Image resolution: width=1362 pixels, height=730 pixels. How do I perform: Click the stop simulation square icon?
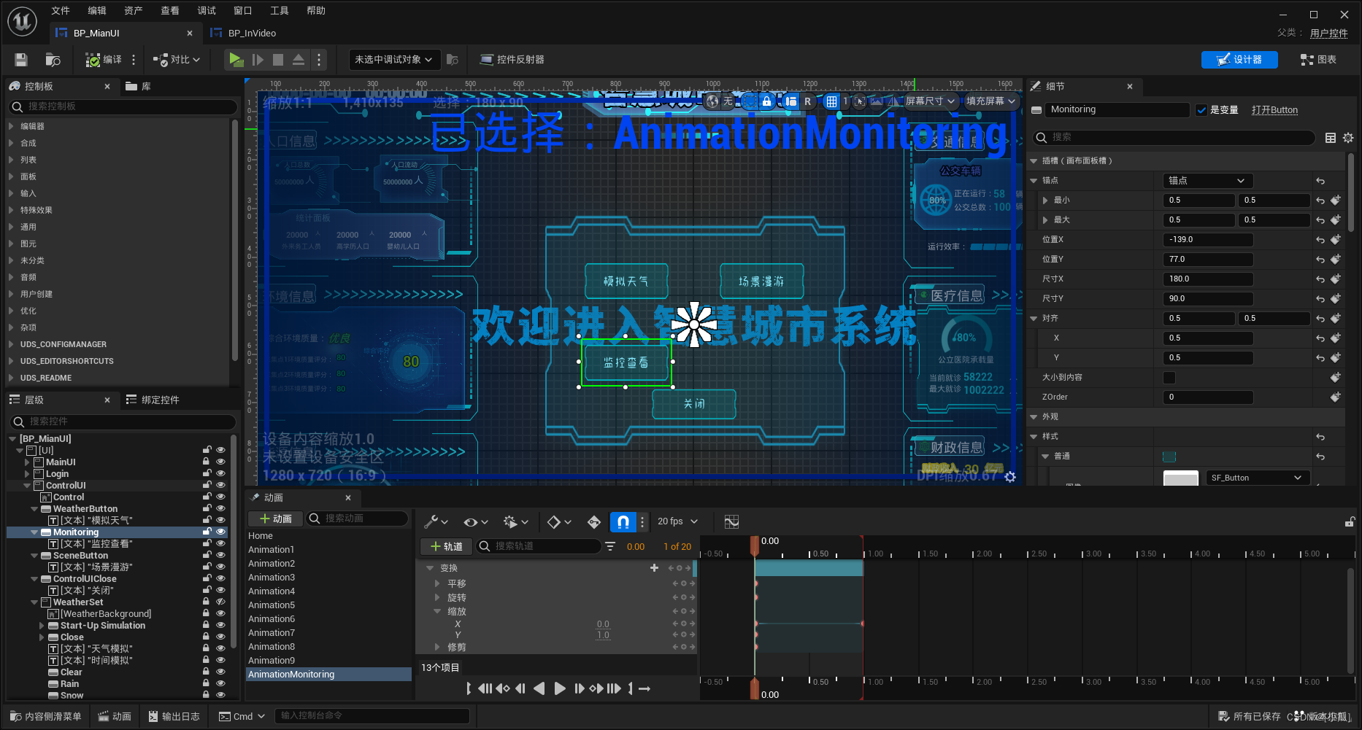tap(278, 60)
